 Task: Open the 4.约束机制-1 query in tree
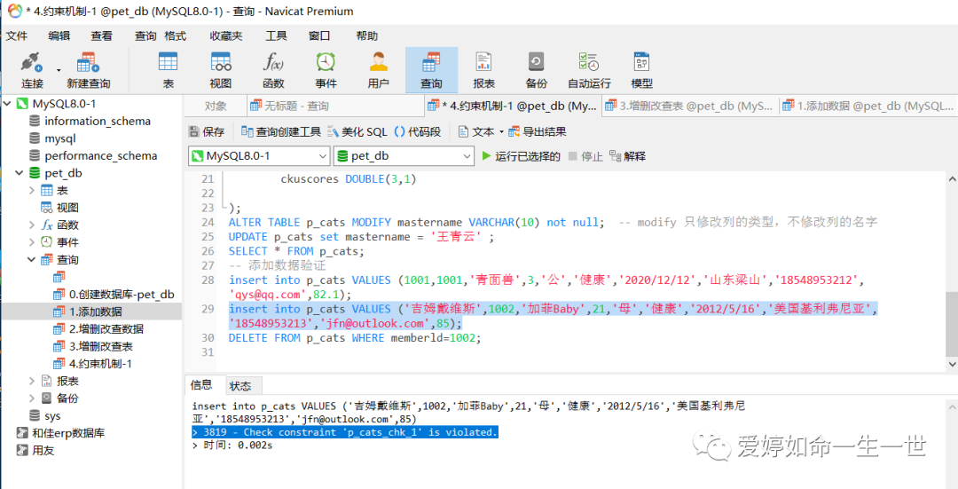100,363
